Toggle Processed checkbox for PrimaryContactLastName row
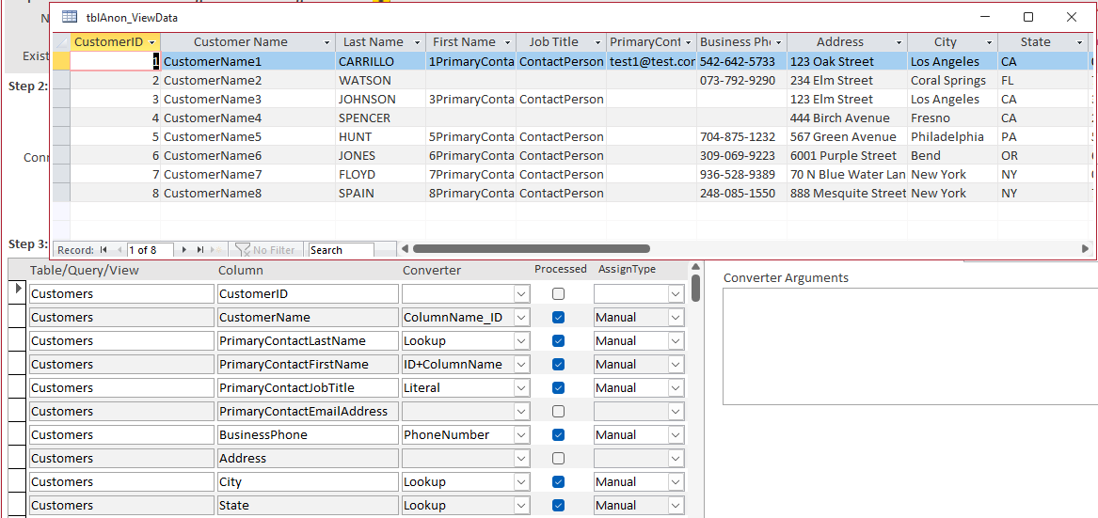Viewport: 1098px width, 518px height. point(558,341)
